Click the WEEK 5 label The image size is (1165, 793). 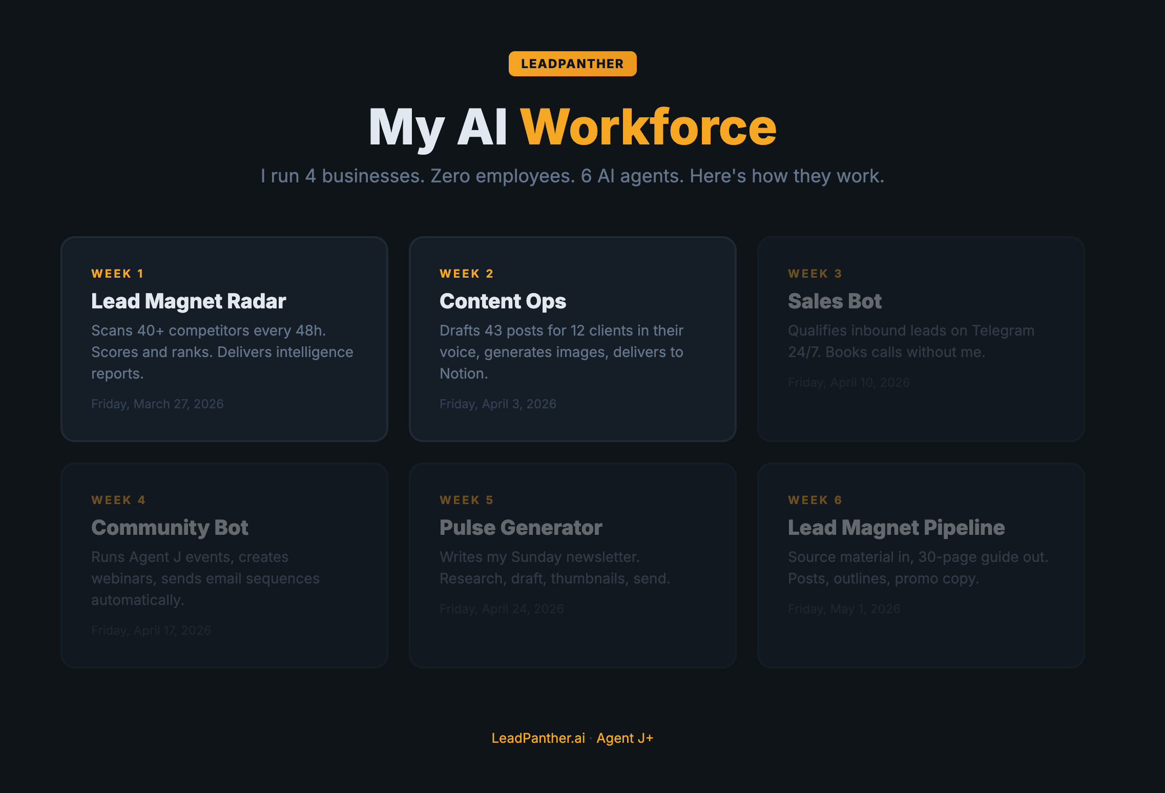[x=466, y=500]
